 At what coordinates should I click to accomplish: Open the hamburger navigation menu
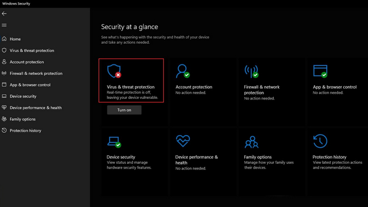coord(4,25)
